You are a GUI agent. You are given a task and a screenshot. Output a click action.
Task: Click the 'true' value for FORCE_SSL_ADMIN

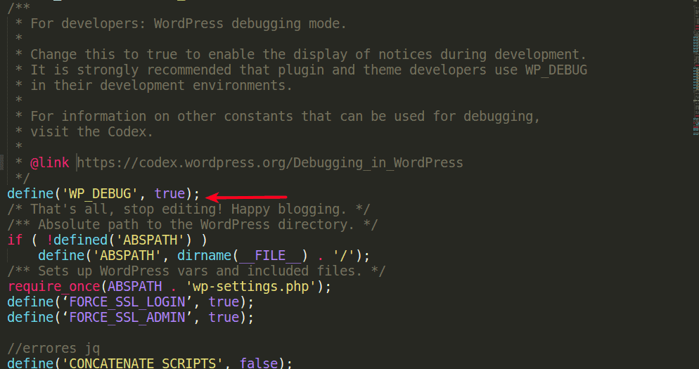click(224, 317)
